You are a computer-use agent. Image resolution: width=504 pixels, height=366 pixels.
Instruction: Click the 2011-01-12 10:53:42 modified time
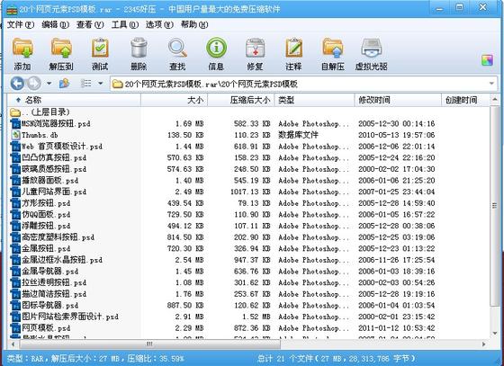397,328
